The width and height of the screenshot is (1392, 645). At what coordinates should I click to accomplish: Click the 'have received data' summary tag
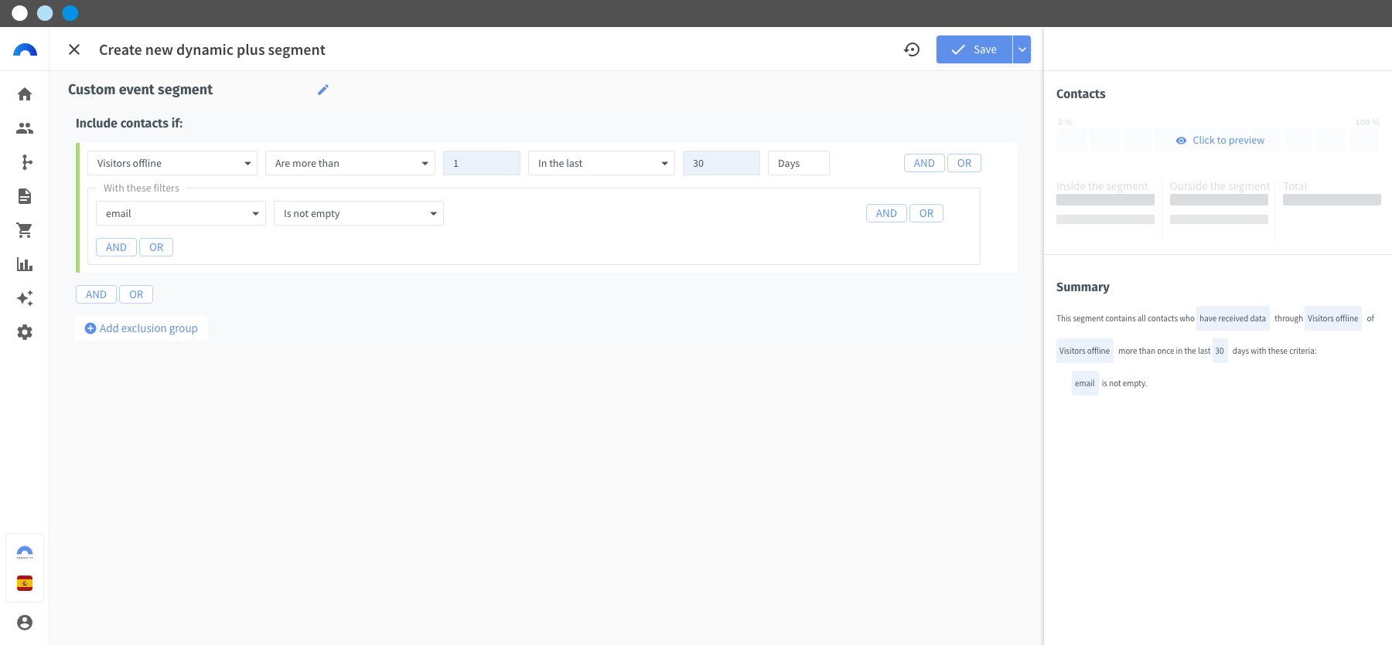click(1233, 318)
